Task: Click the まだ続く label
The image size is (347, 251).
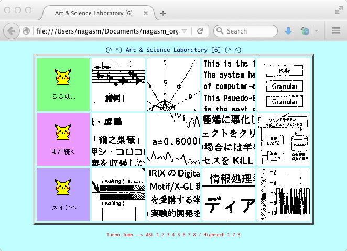Action: [x=63, y=152]
